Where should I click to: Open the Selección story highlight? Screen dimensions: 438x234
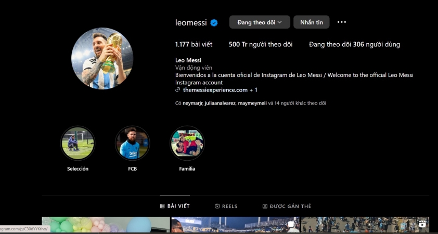click(78, 143)
